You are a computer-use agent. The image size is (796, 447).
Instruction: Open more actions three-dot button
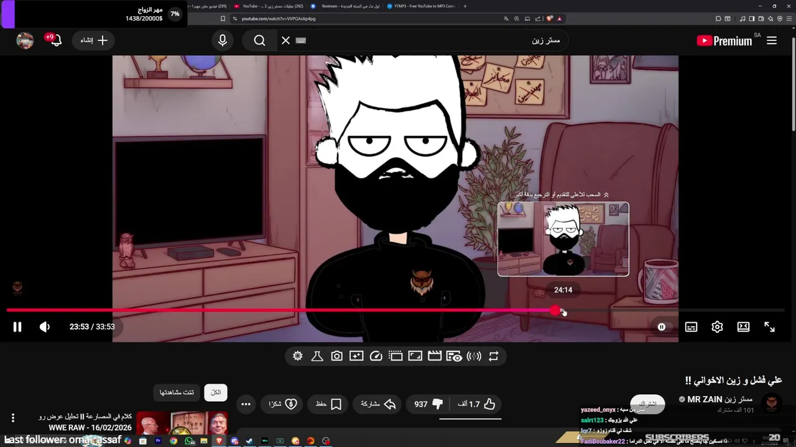pos(246,404)
